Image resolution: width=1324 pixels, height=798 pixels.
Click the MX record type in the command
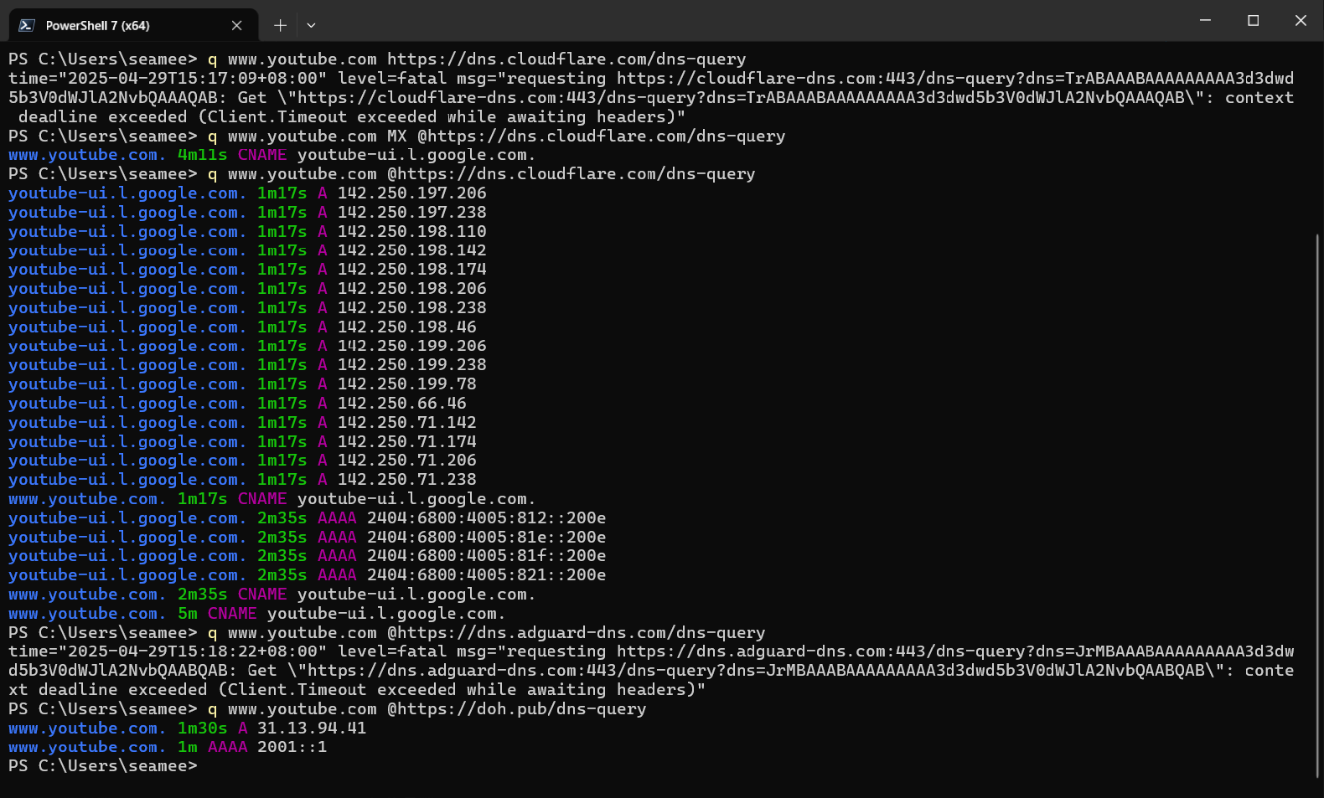(397, 136)
